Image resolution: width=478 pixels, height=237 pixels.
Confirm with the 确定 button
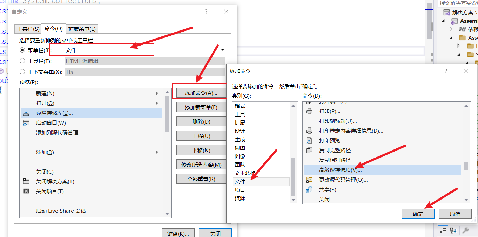tap(418, 214)
